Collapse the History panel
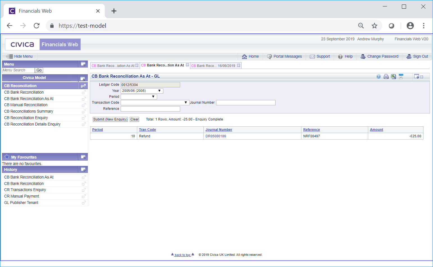Viewport: 433px width, 267px height. pyautogui.click(x=83, y=170)
